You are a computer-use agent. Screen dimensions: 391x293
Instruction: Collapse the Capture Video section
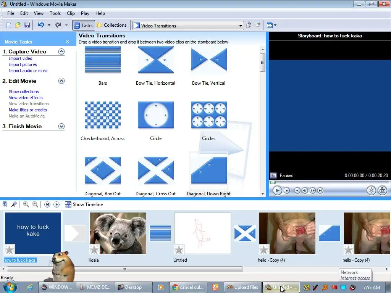point(61,52)
